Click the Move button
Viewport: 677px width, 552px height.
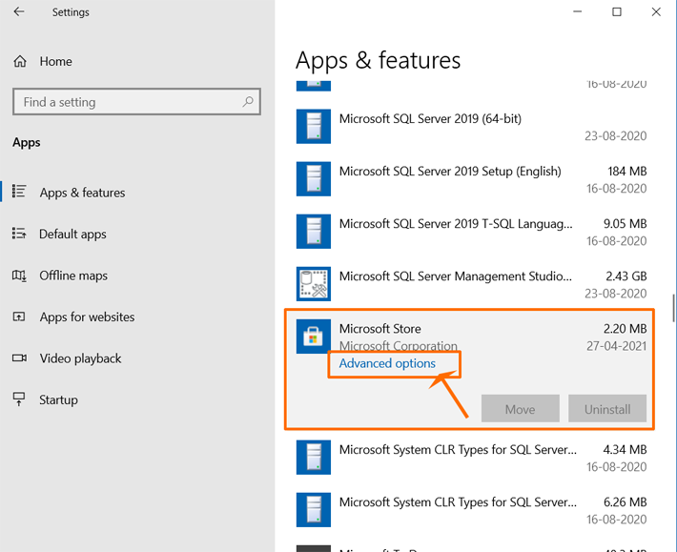click(x=521, y=408)
